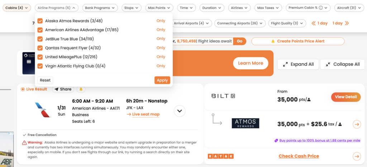Viewport: 367px width, 167px height.
Task: Open the Duration filter dropdown
Action: [212, 8]
